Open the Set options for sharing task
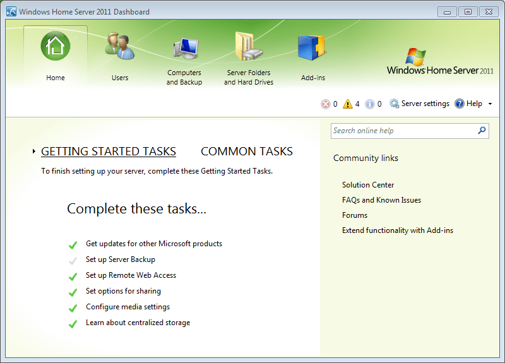Image resolution: width=505 pixels, height=363 pixels. [123, 291]
